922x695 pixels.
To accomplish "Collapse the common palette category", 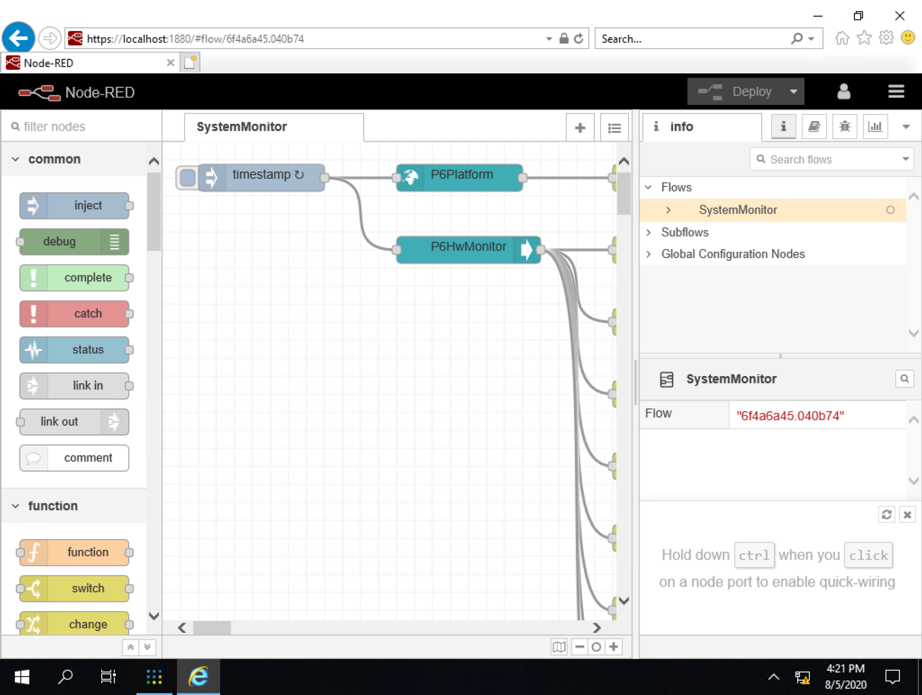I will (x=16, y=159).
